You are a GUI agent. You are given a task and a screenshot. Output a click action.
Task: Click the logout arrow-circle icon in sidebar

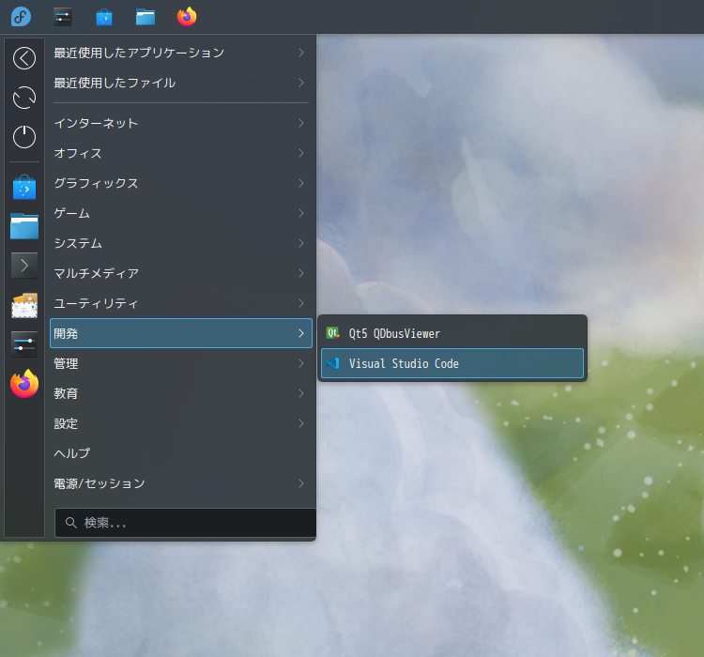(24, 58)
